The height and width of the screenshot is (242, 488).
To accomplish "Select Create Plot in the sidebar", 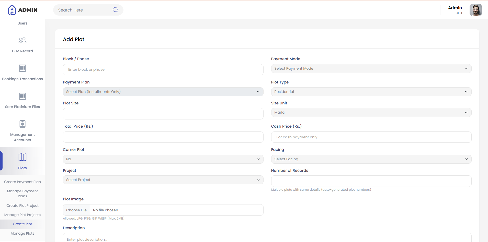I will point(22,224).
